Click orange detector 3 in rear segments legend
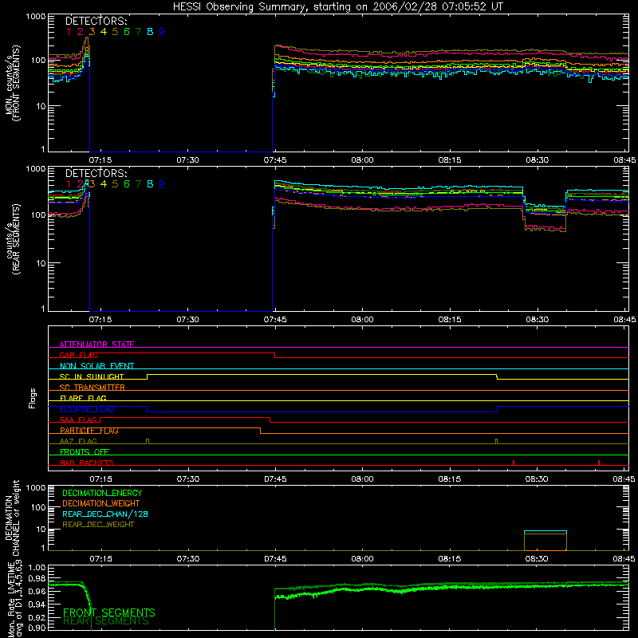This screenshot has width=638, height=638. 92,184
